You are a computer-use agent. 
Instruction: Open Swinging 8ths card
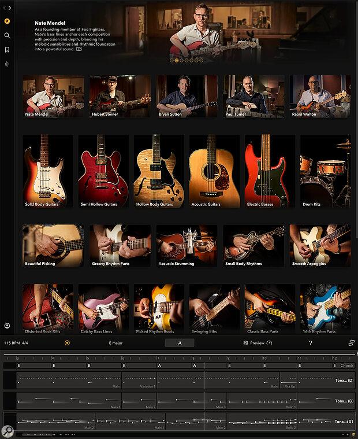(214, 309)
